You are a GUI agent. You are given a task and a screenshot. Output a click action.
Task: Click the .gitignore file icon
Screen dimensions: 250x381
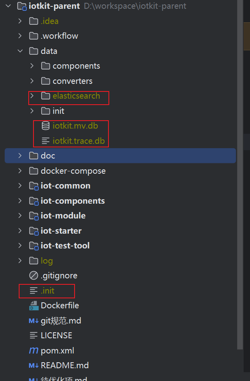point(33,276)
